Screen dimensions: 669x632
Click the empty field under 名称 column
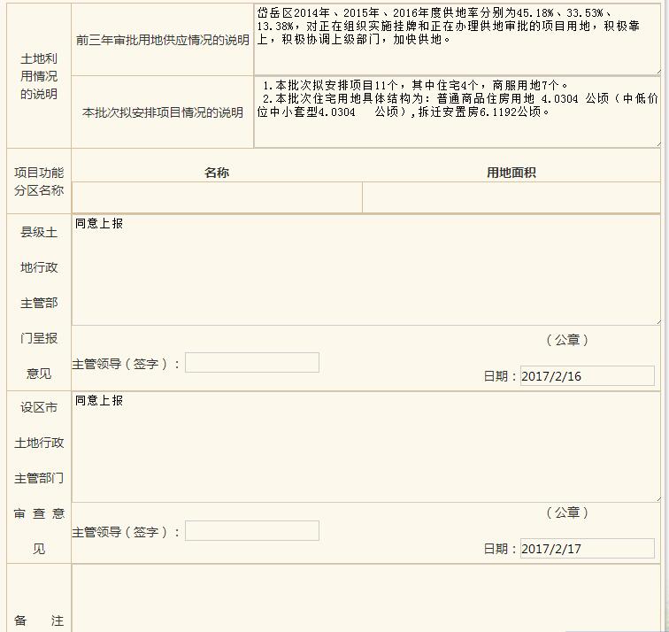point(217,197)
